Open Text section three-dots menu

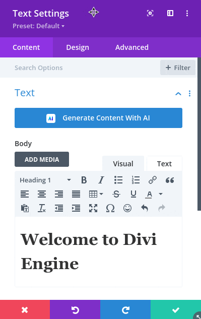189,93
